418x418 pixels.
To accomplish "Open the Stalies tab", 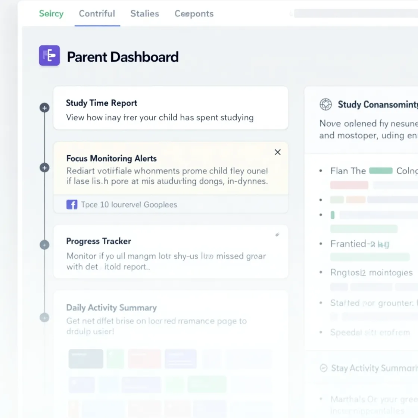I will [144, 13].
